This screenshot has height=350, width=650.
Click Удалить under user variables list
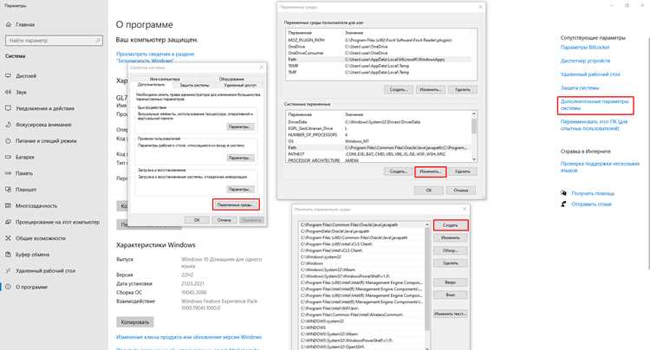(x=462, y=89)
